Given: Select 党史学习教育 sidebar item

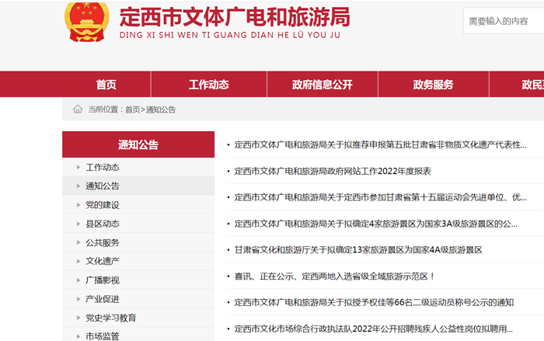Looking at the screenshot, I should 111,318.
